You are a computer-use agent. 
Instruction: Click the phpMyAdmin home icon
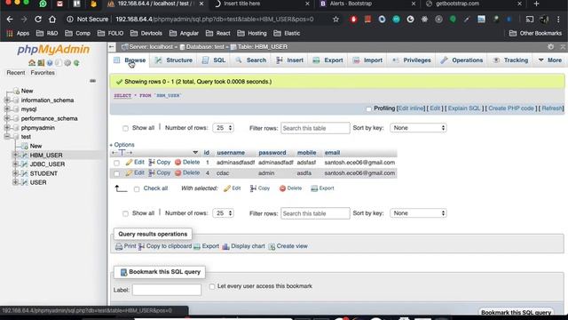coord(32,63)
